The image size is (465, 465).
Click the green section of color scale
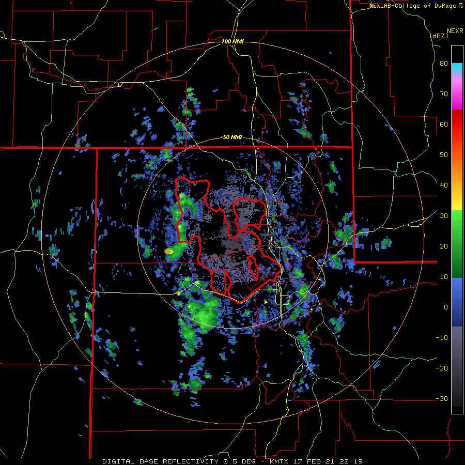click(457, 244)
